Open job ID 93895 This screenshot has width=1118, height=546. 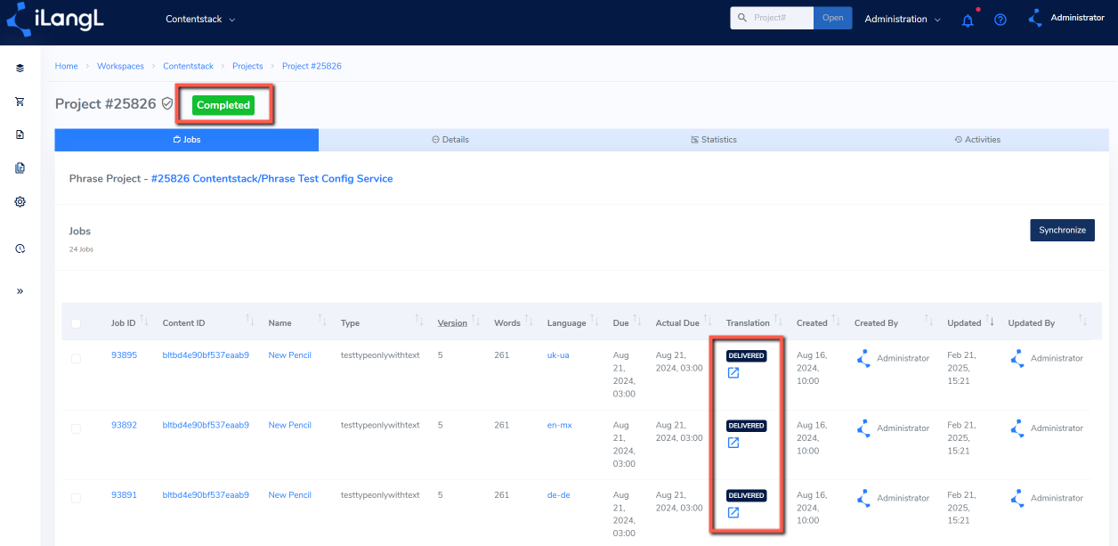tap(124, 354)
